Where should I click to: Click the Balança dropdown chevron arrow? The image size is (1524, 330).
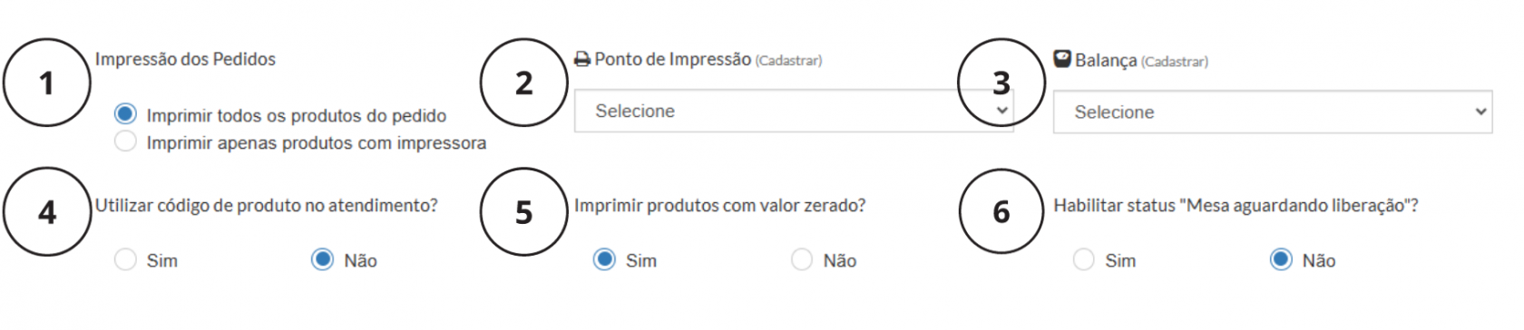(1480, 112)
